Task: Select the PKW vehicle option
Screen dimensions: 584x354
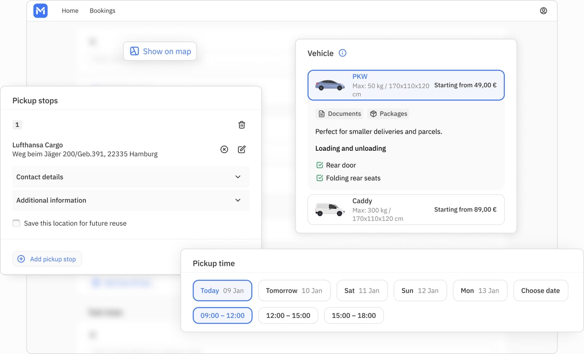Action: (406, 85)
